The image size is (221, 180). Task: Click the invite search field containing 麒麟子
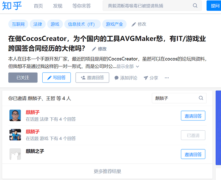[x=179, y=98]
